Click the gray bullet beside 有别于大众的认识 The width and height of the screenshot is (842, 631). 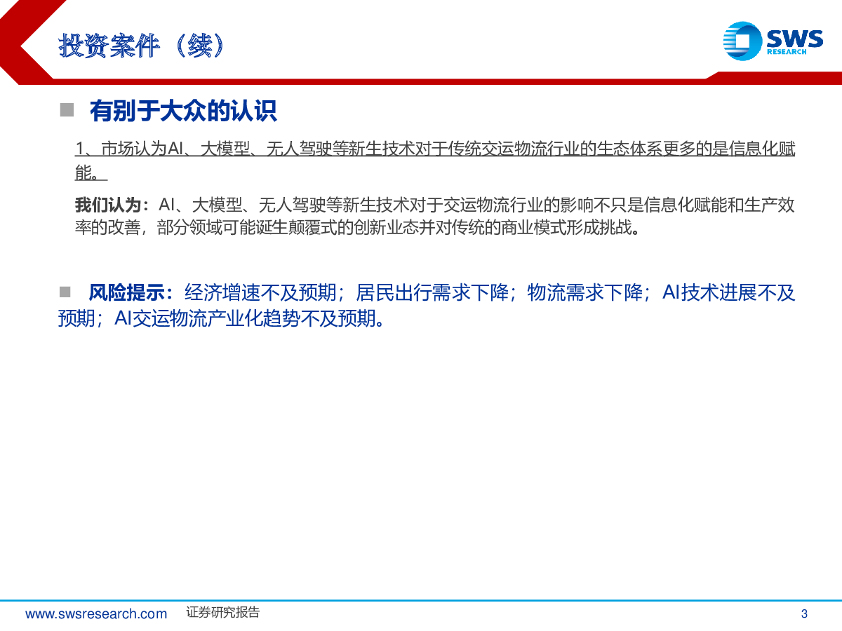[67, 109]
